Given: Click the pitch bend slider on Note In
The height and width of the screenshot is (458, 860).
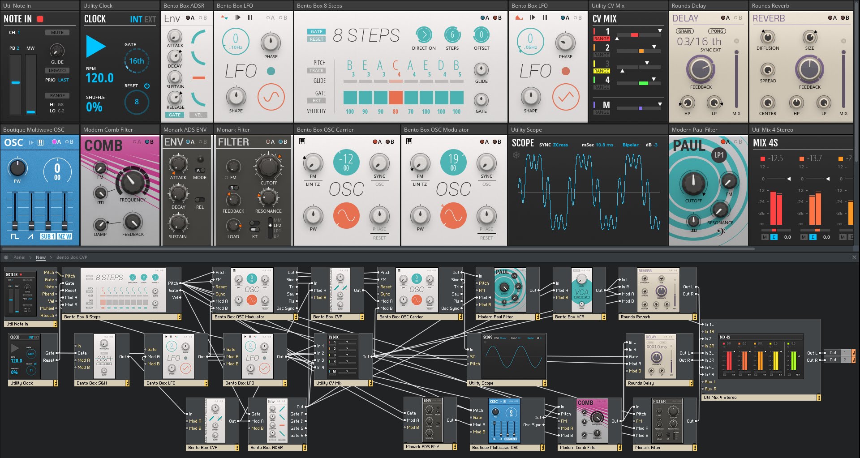Looking at the screenshot, I should (x=16, y=81).
